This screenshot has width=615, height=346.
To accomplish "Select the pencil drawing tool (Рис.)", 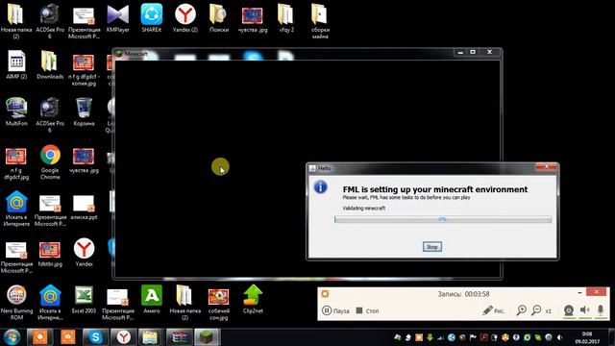I will click(493, 310).
